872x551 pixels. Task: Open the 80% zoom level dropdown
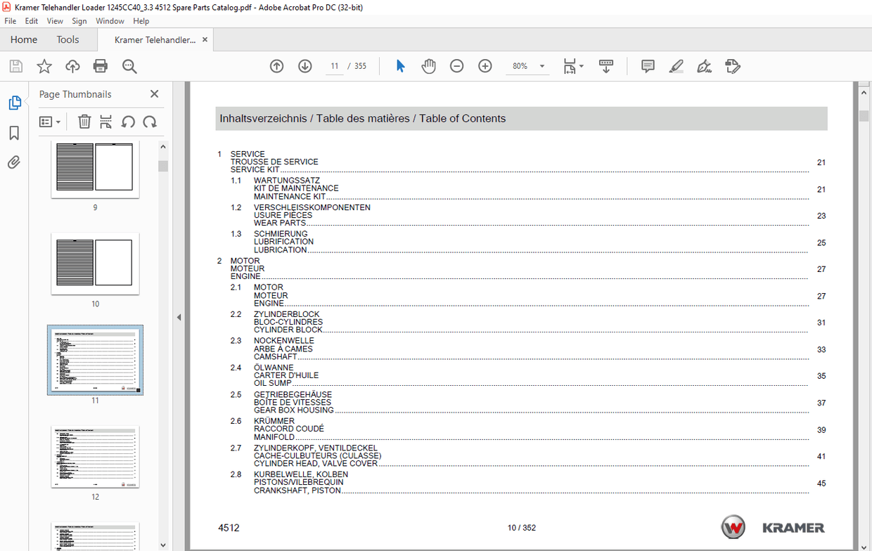(542, 66)
